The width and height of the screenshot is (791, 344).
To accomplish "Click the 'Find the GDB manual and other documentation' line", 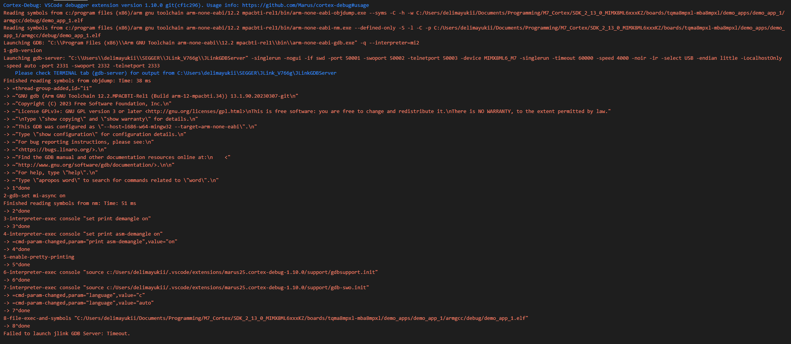I will point(117,157).
